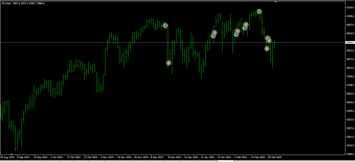Click the 11 Oct 2024 date label

pyautogui.click(x=74, y=157)
